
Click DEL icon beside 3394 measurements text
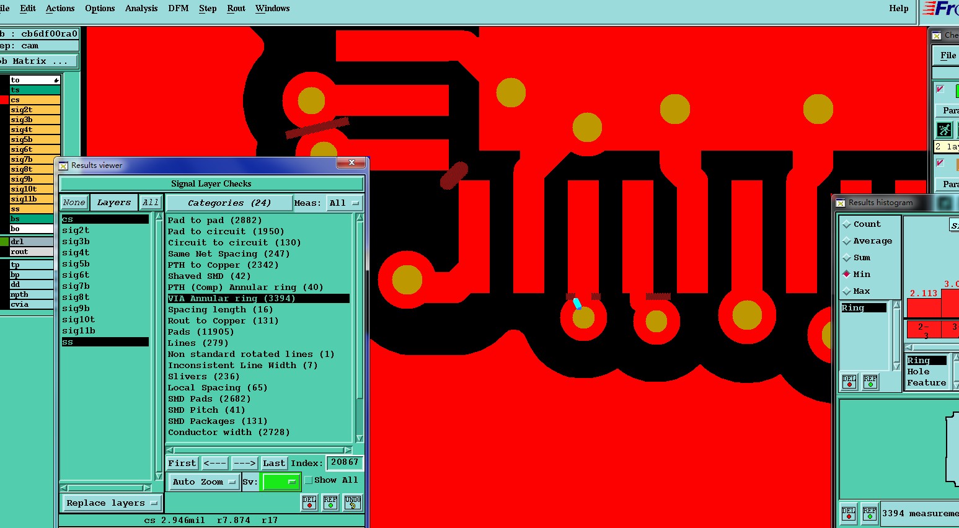tap(849, 514)
